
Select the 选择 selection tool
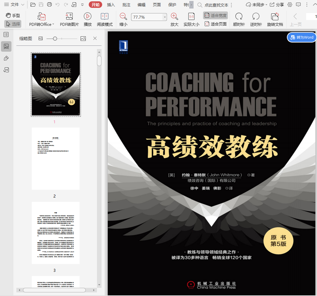click(13, 24)
